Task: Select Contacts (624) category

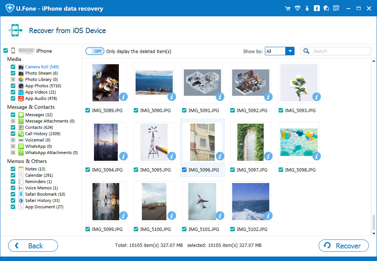Action: (x=39, y=127)
